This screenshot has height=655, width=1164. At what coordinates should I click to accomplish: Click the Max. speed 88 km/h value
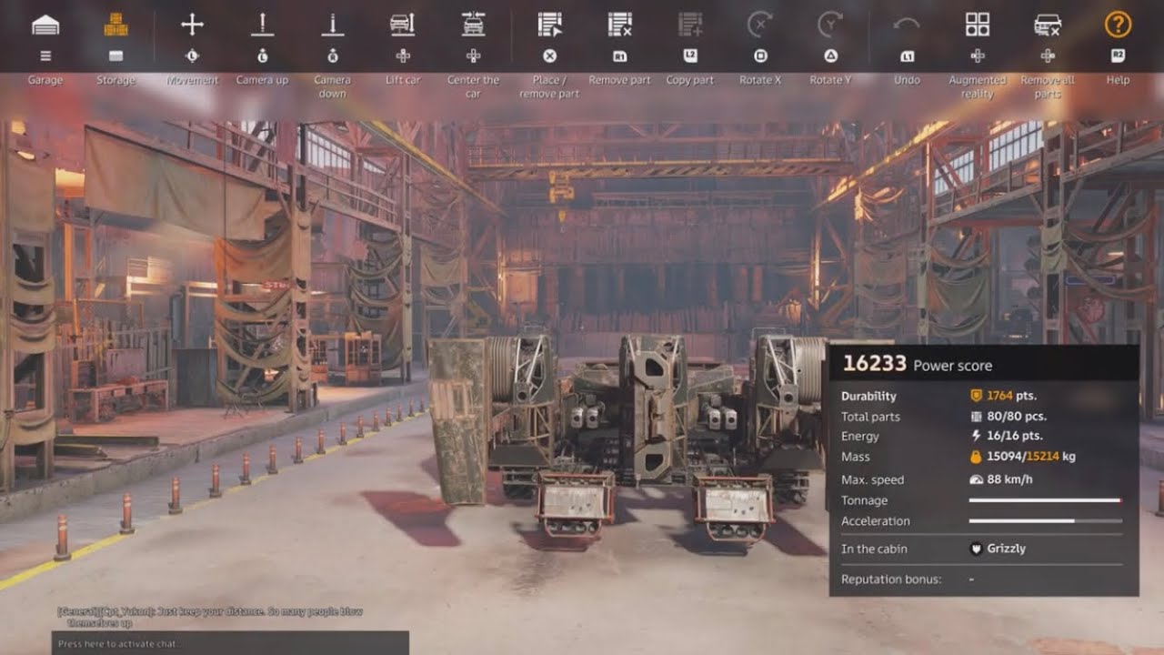click(1009, 479)
